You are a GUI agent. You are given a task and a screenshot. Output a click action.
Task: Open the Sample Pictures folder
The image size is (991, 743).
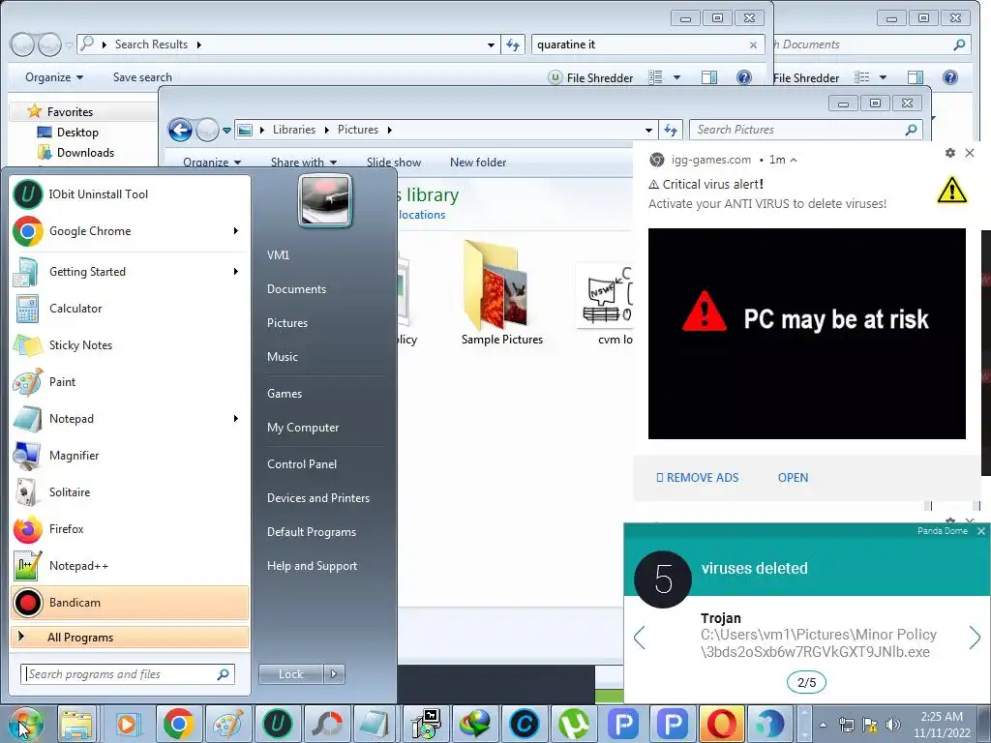coord(502,294)
